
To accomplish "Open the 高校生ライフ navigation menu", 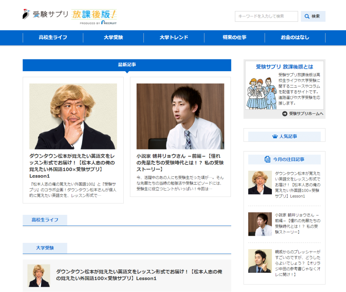I will 53,38.
